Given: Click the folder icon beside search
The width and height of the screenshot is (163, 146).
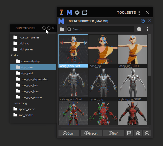Looking at the screenshot, I should pos(62,29).
